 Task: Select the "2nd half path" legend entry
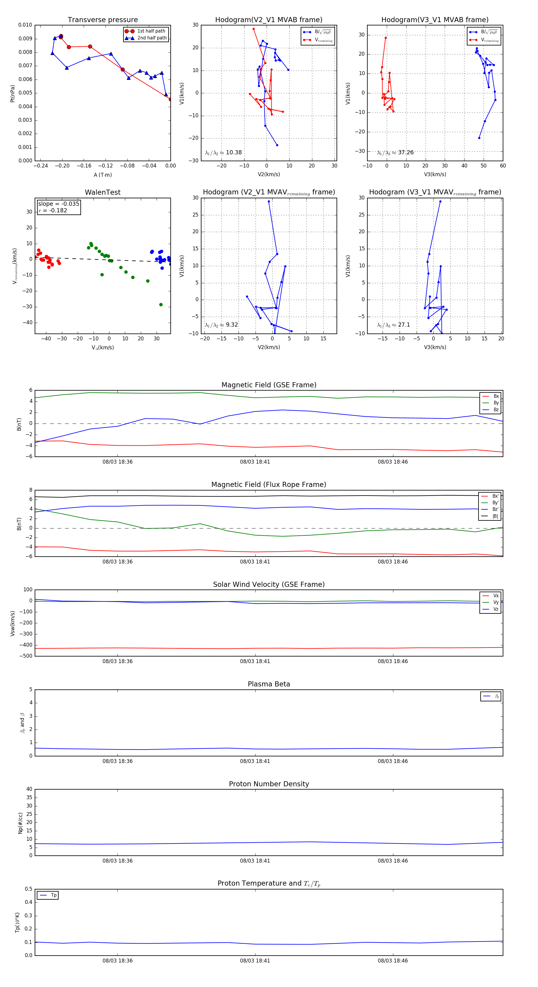[146, 38]
